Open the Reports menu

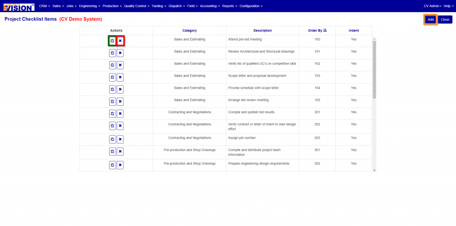[x=230, y=6]
